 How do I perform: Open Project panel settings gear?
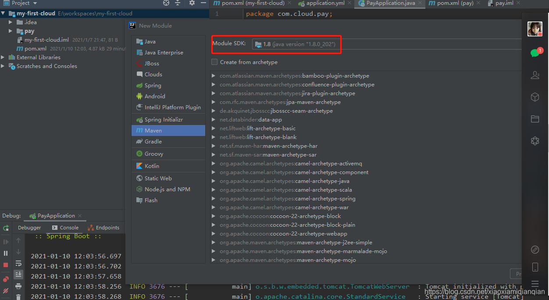tap(192, 3)
